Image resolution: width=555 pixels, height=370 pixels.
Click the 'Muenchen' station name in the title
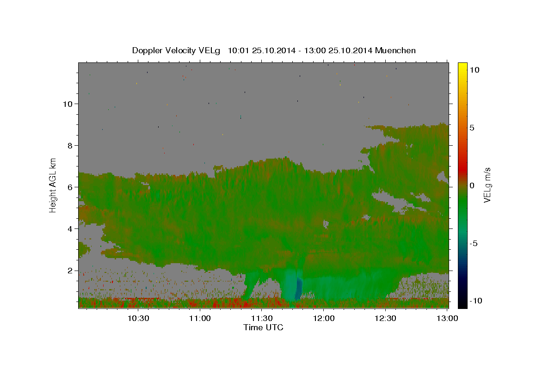395,51
